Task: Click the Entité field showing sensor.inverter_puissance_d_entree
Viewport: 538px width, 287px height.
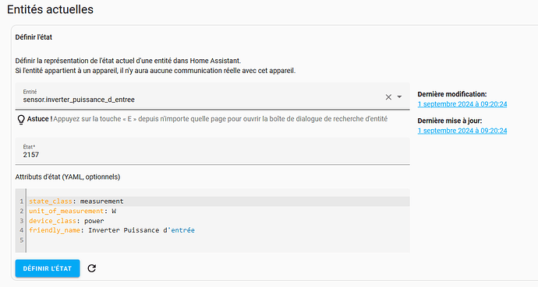Action: (212, 96)
